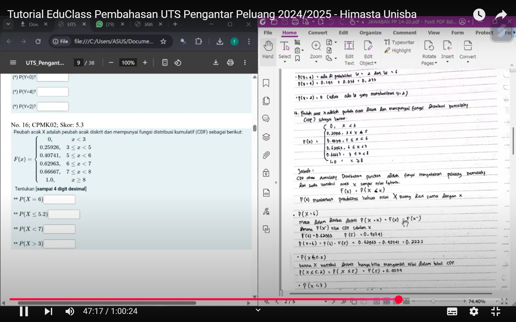The width and height of the screenshot is (516, 322).
Task: Switch to the Protect ribbon tab
Action: tap(484, 33)
